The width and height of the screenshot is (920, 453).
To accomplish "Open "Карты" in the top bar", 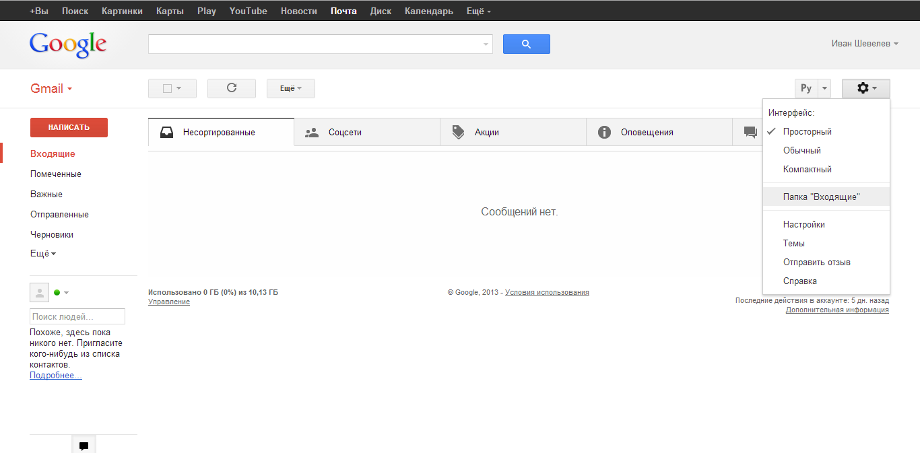I will pos(170,11).
